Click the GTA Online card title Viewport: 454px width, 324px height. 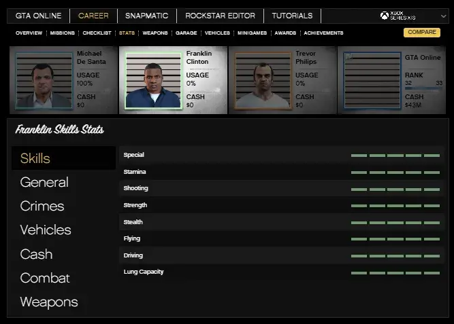pos(423,58)
